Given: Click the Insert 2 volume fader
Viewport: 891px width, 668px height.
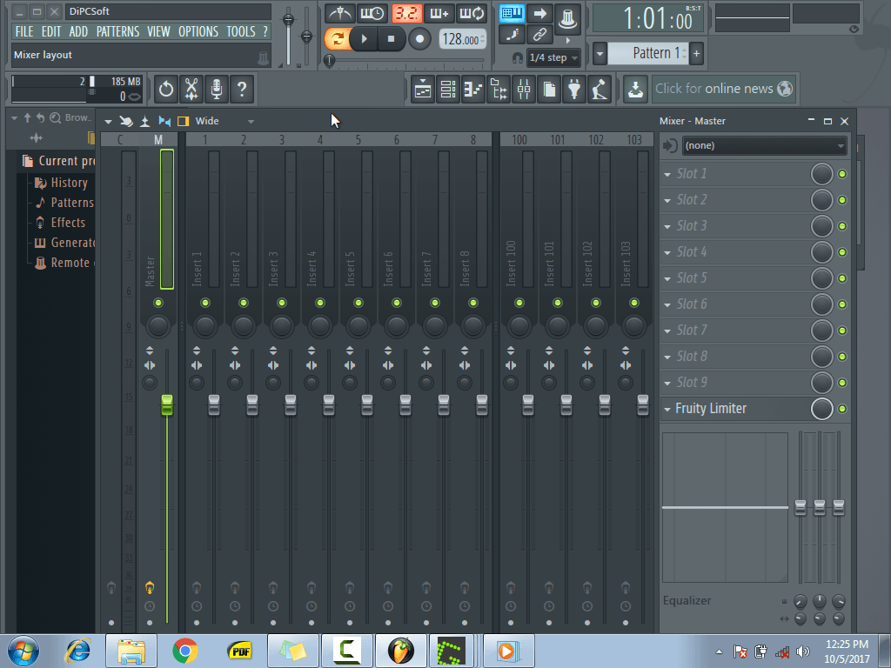Looking at the screenshot, I should click(252, 404).
